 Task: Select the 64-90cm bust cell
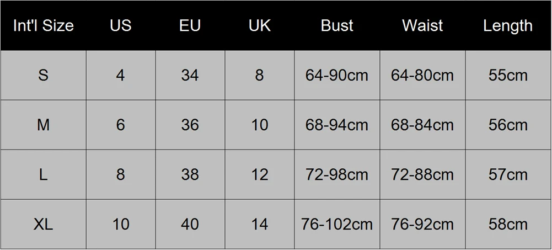click(337, 76)
